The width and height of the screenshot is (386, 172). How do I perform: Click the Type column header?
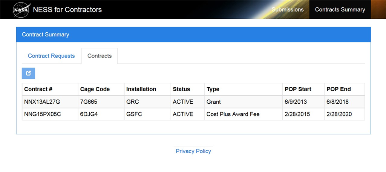point(213,89)
